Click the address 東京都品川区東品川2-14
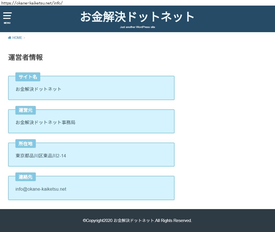Viewport: 275px width, 232px height. 41,156
